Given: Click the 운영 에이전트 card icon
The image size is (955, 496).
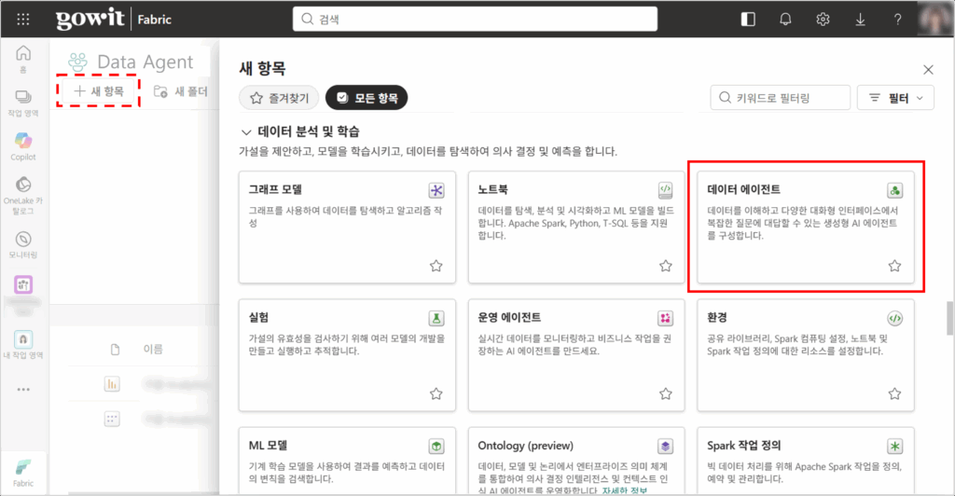Looking at the screenshot, I should point(665,318).
